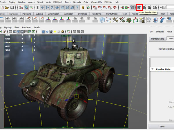Toggle the surfaces selection mask

pos(57,8)
